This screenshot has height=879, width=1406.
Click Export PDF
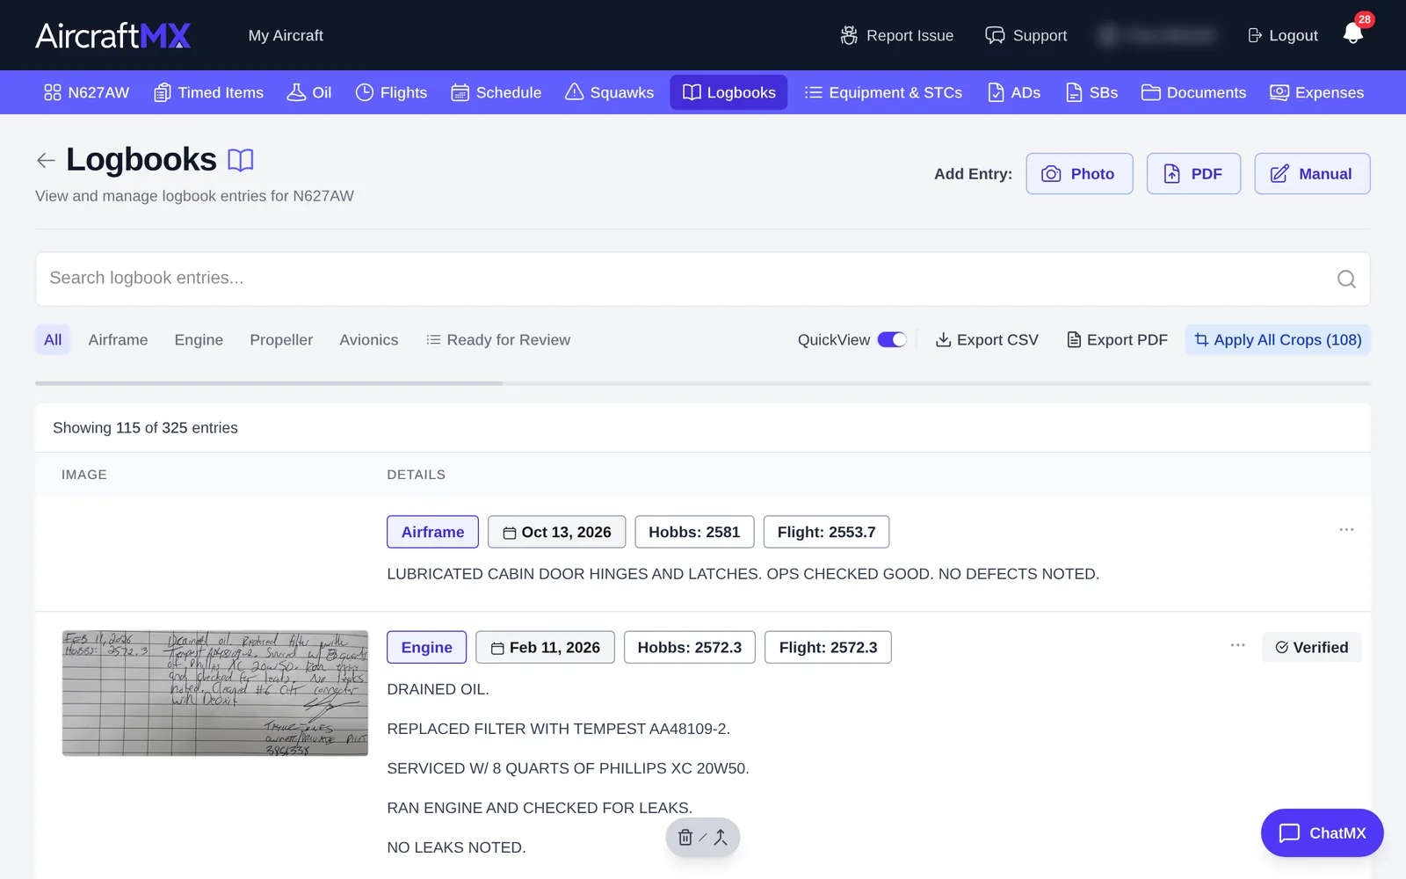coord(1117,340)
